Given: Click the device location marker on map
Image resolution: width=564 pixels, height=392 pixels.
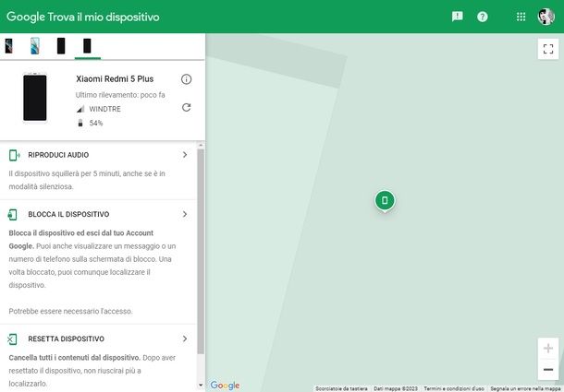Looking at the screenshot, I should coord(385,201).
